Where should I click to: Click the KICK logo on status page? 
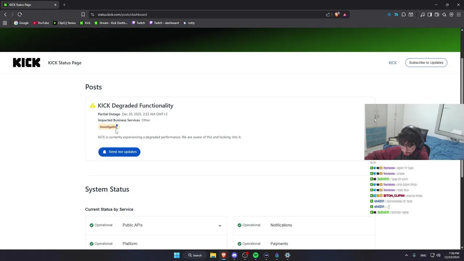(x=26, y=63)
